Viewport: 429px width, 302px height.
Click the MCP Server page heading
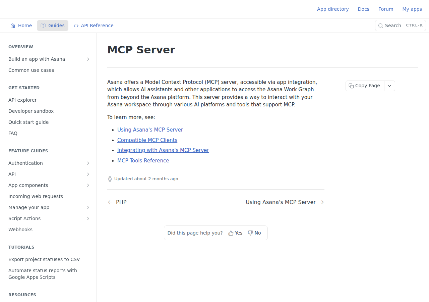tap(141, 50)
